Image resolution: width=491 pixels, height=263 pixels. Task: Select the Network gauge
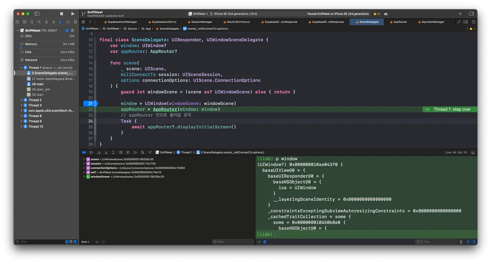tap(47, 60)
